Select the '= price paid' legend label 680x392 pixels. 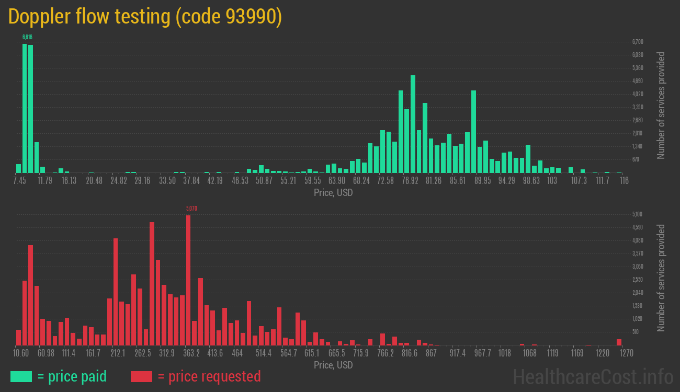pyautogui.click(x=72, y=376)
